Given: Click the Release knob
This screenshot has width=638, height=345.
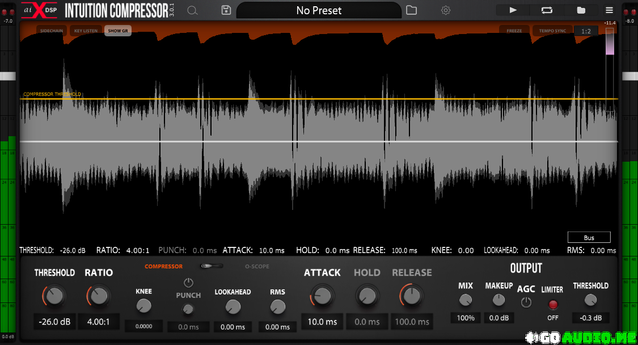Looking at the screenshot, I should coord(412,296).
